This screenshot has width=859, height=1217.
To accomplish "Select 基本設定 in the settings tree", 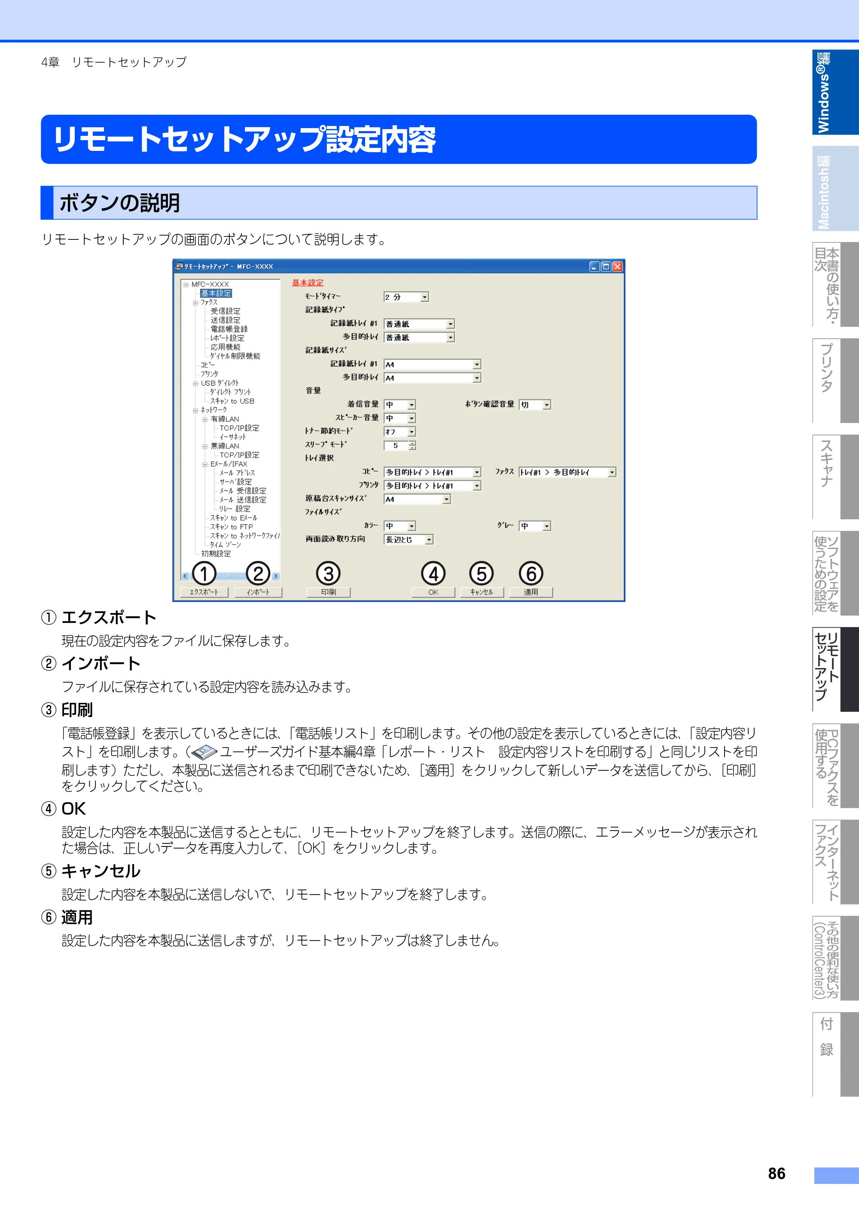I will click(x=216, y=293).
